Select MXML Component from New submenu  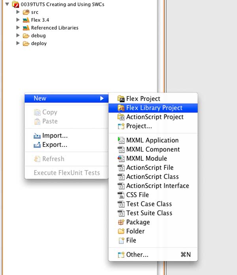pos(153,150)
